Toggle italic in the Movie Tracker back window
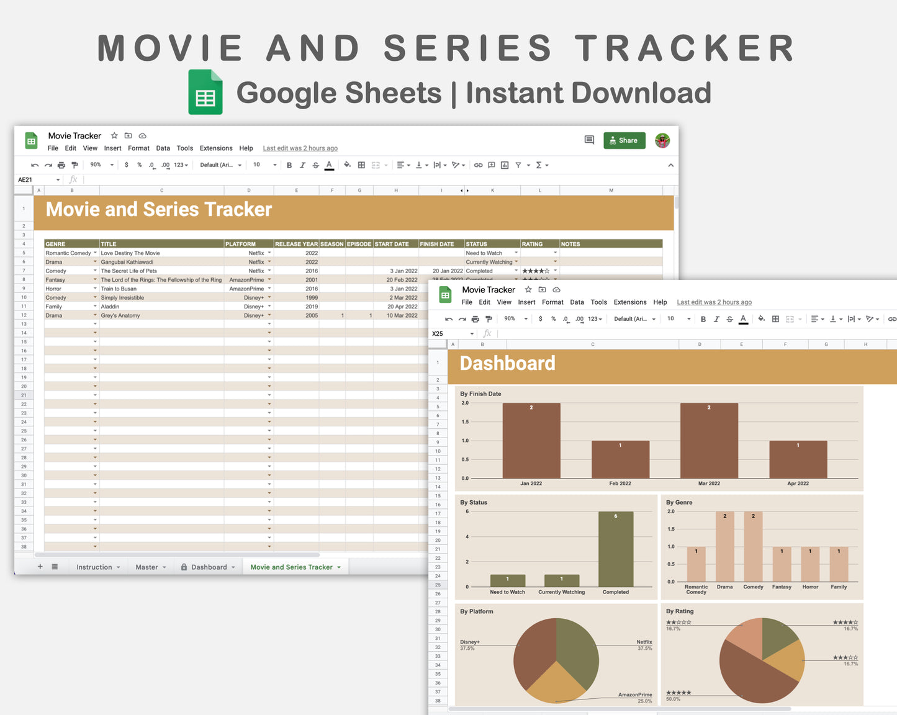 (x=302, y=165)
